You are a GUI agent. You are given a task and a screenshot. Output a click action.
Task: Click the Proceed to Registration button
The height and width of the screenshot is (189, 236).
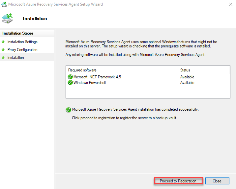(x=178, y=181)
